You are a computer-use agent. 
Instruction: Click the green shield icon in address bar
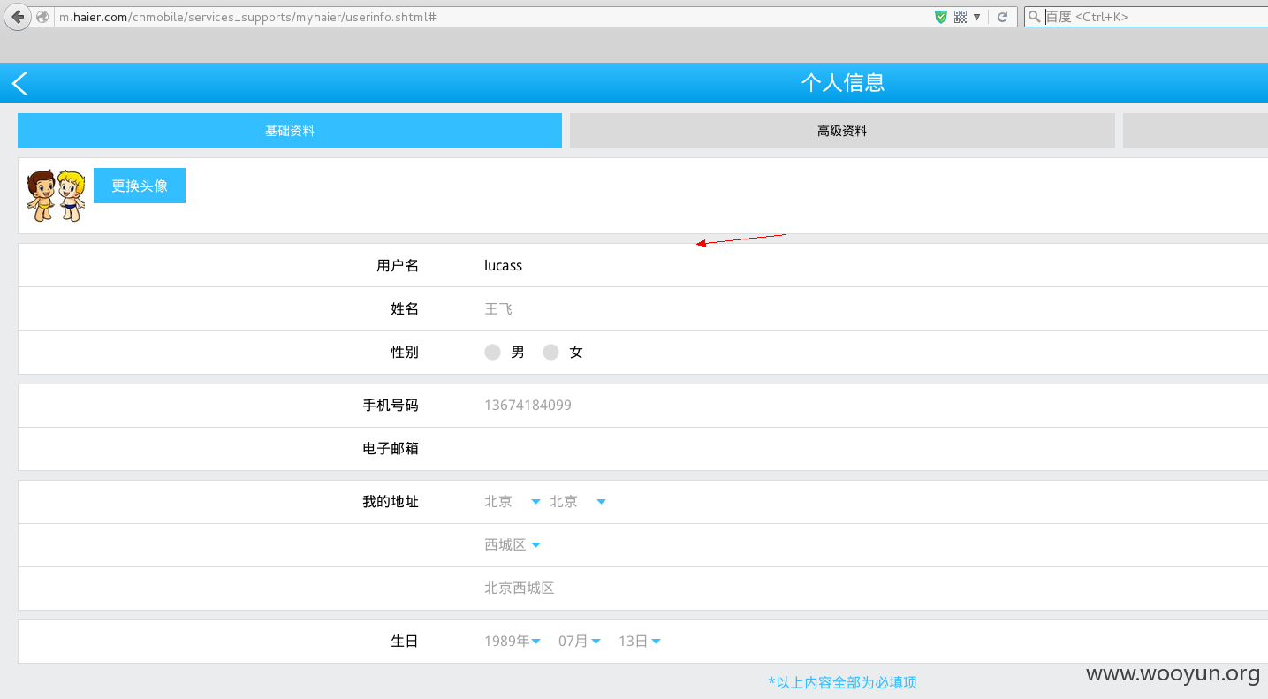(x=941, y=17)
